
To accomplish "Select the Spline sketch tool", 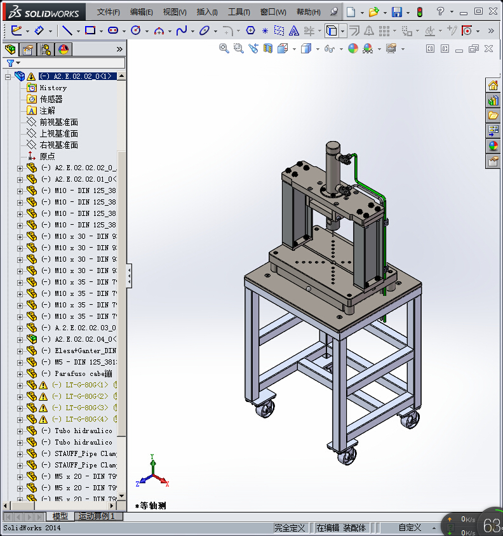I will click(x=181, y=30).
